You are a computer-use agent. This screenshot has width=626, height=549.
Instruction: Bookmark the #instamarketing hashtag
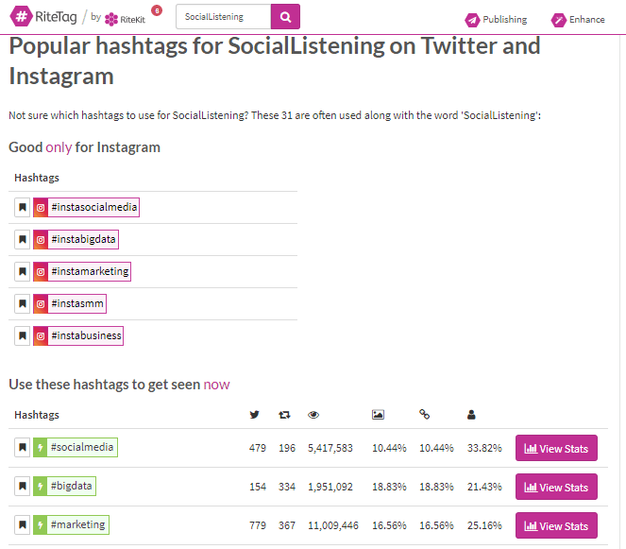tap(23, 272)
